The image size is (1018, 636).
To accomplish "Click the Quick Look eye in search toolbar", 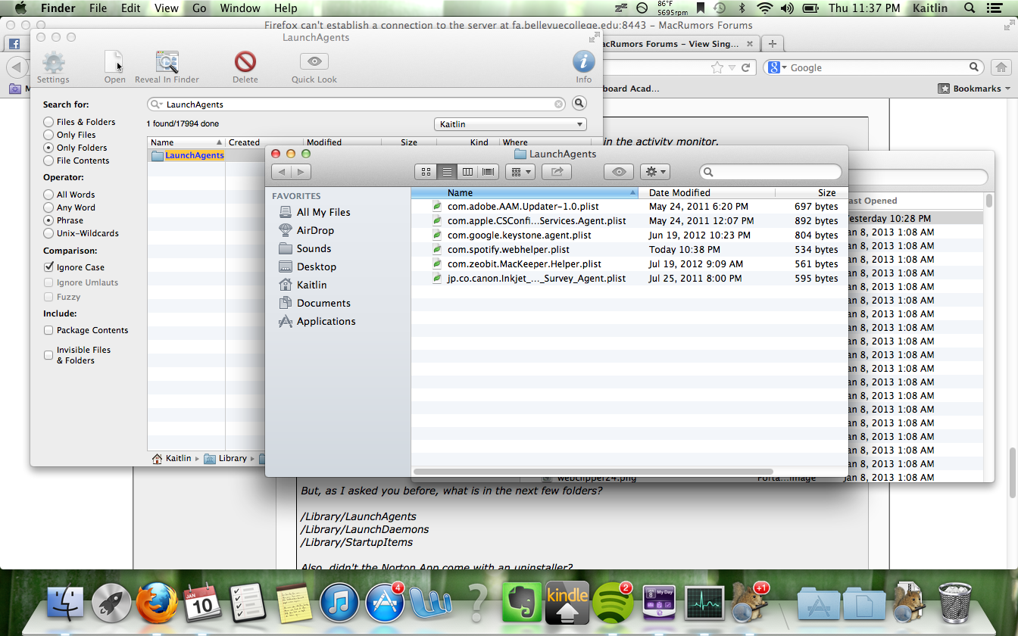I will [x=314, y=61].
